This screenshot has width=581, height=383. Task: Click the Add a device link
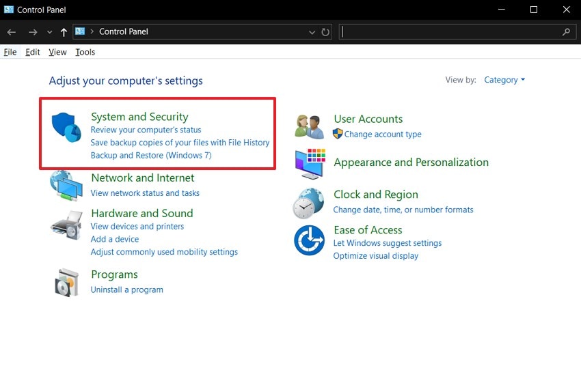115,240
